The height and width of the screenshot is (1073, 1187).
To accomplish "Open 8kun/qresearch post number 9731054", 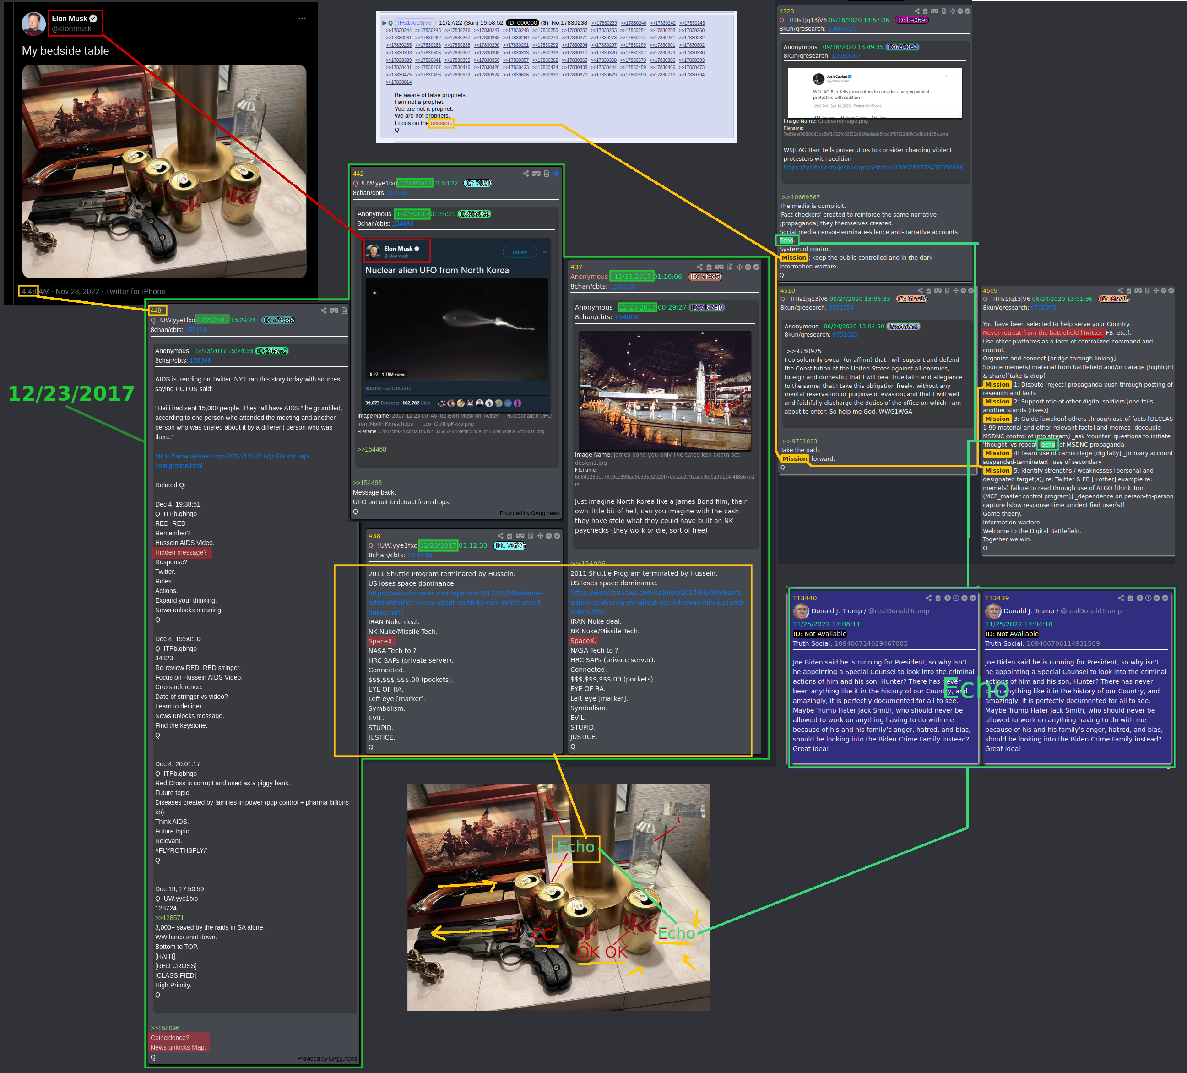I will (x=841, y=307).
